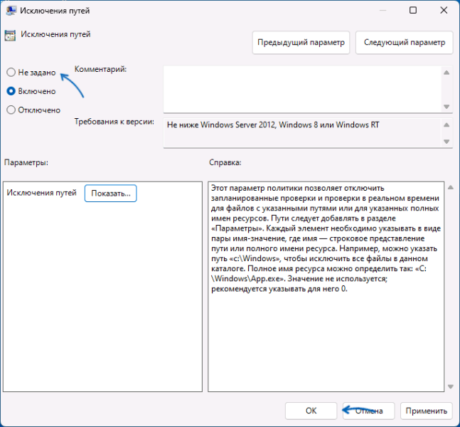Select the Включено radio button
The height and width of the screenshot is (427, 460).
11,91
